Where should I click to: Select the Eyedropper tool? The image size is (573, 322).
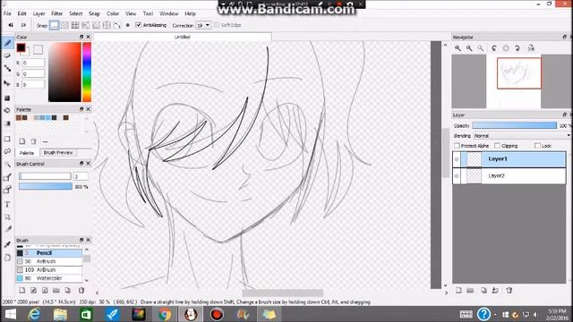7,244
